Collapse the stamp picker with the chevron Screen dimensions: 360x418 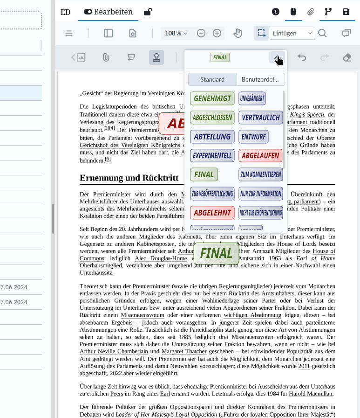pyautogui.click(x=277, y=57)
